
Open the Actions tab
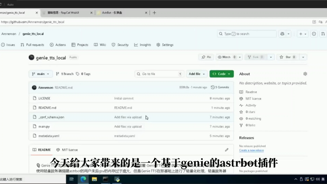tap(58, 45)
